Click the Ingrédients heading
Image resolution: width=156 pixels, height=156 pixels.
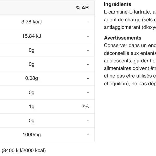coord(118,4)
